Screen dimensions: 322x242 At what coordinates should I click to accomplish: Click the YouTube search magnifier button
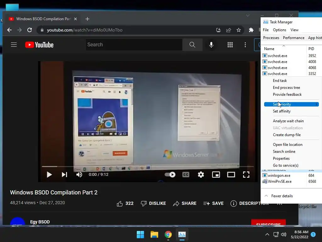(x=192, y=45)
